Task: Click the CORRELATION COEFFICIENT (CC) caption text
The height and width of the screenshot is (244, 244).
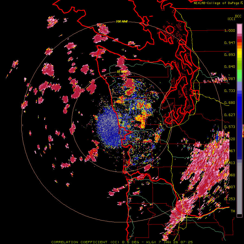Action: 85,242
